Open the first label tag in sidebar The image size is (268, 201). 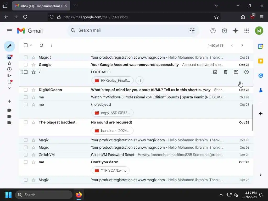pyautogui.click(x=9, y=110)
